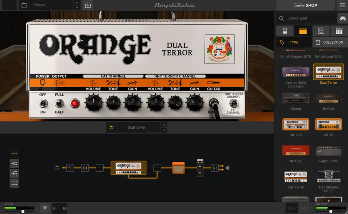Image resolution: width=348 pixels, height=214 pixels.
Task: Move the OUTPUT level slider
Action: coord(331,211)
